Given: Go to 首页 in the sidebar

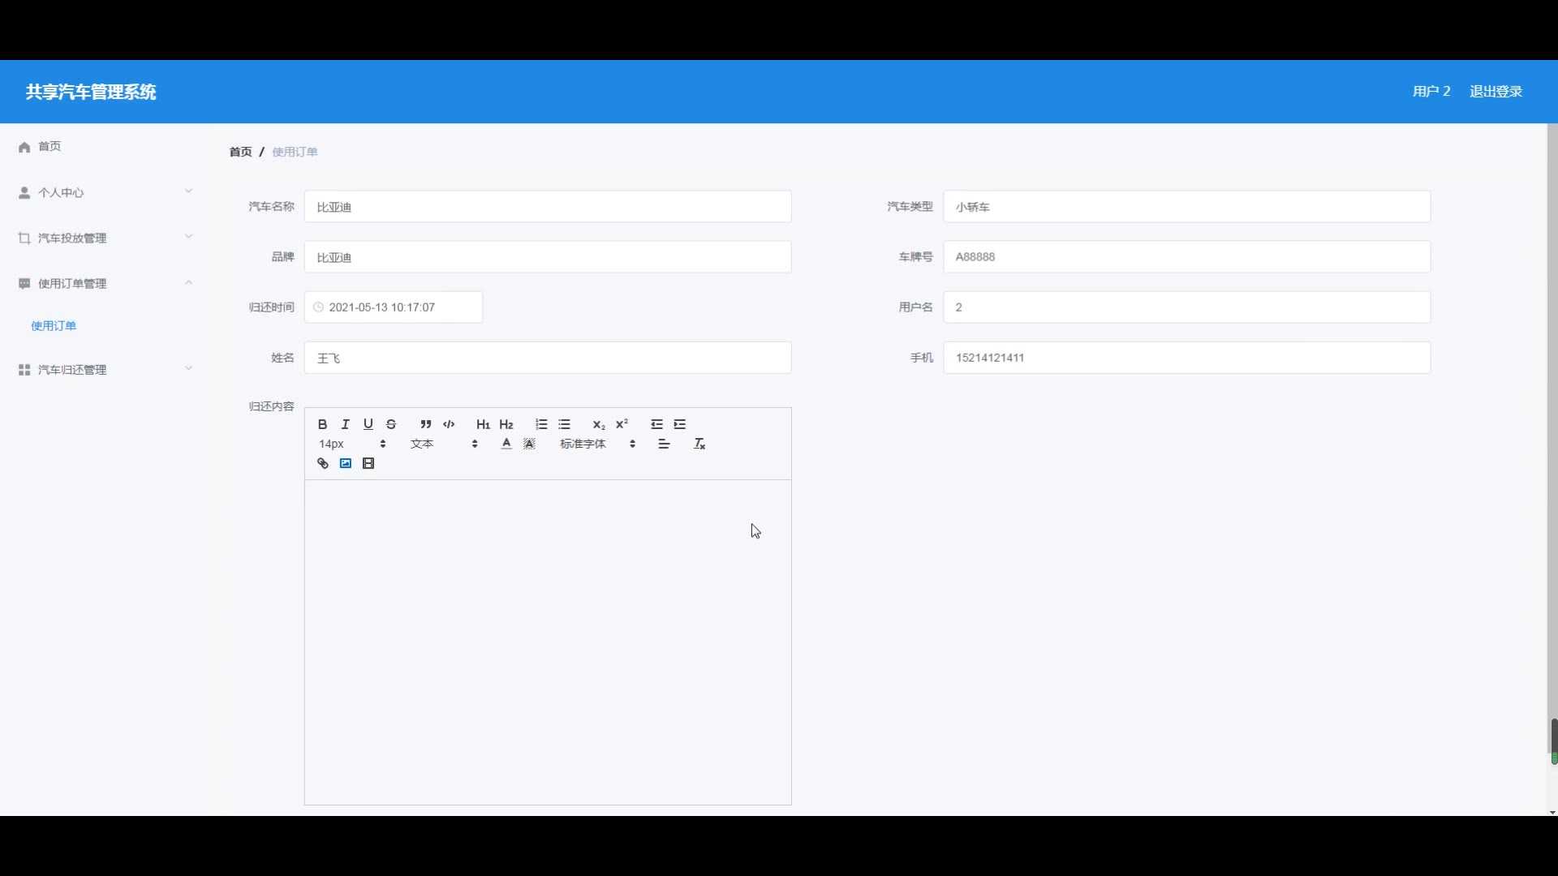Looking at the screenshot, I should pyautogui.click(x=49, y=146).
